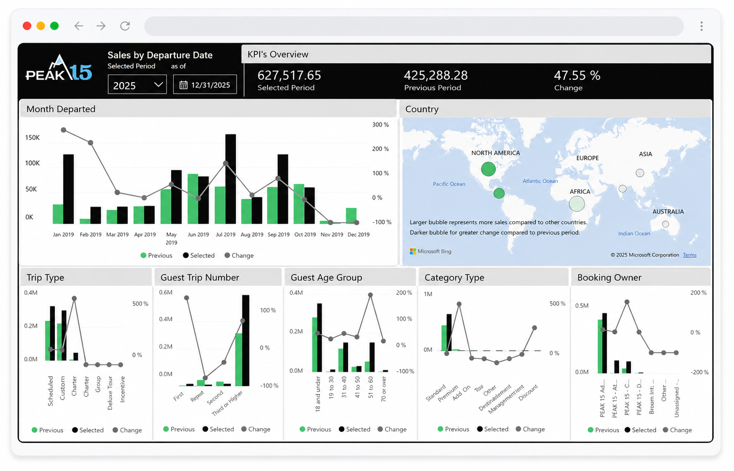Click the browser forward arrow
Screen dimensions: 734x471
coord(101,26)
